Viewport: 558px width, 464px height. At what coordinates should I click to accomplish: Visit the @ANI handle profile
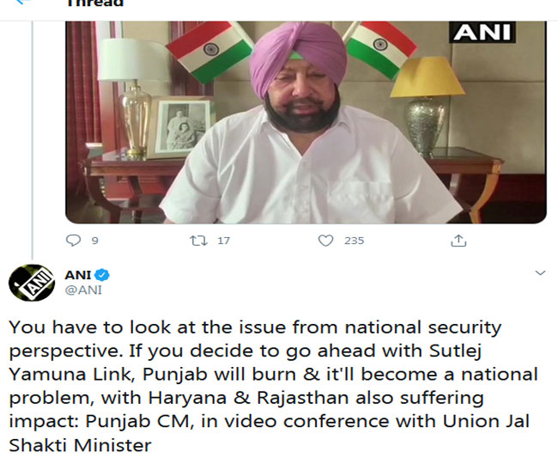pos(83,290)
